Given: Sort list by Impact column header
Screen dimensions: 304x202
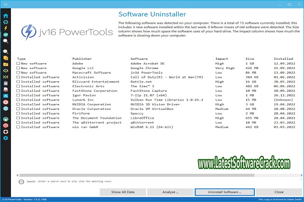Looking at the screenshot, I should [222, 59].
